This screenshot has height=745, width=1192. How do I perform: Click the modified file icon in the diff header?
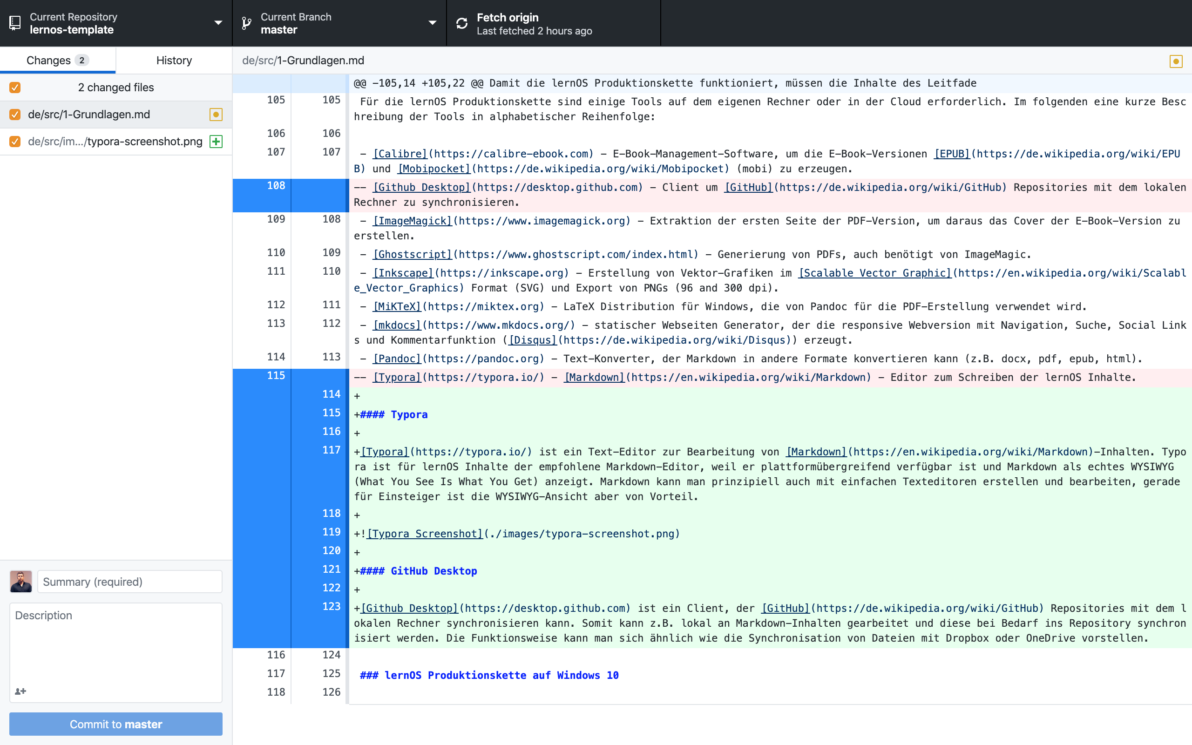pyautogui.click(x=1176, y=61)
